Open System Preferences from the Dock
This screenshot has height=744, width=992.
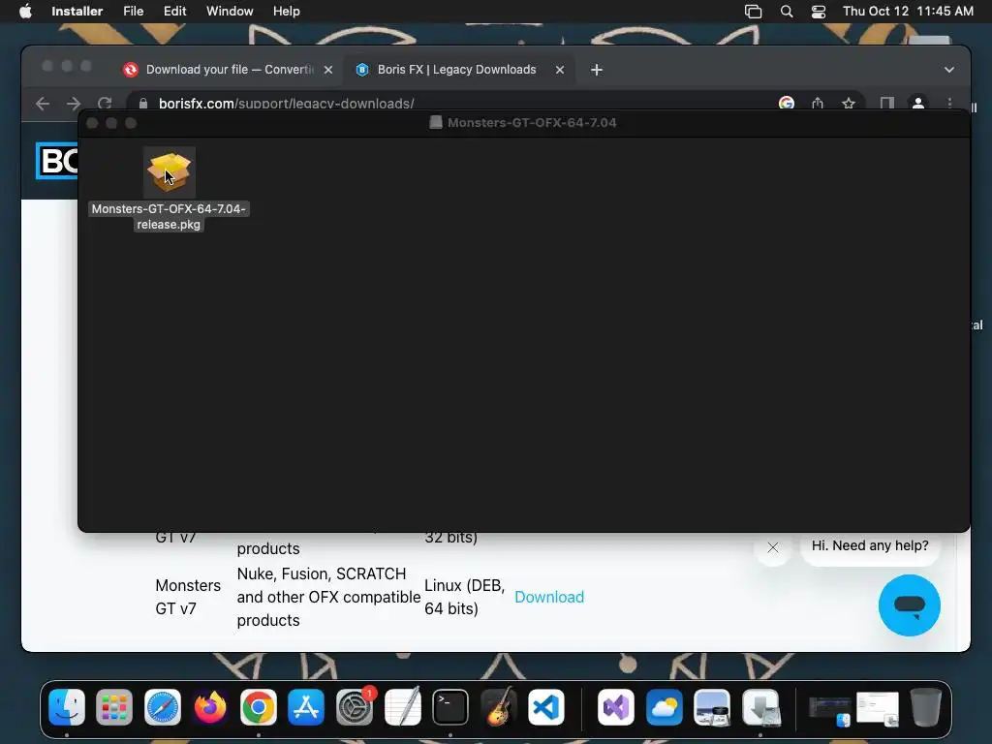(x=355, y=706)
